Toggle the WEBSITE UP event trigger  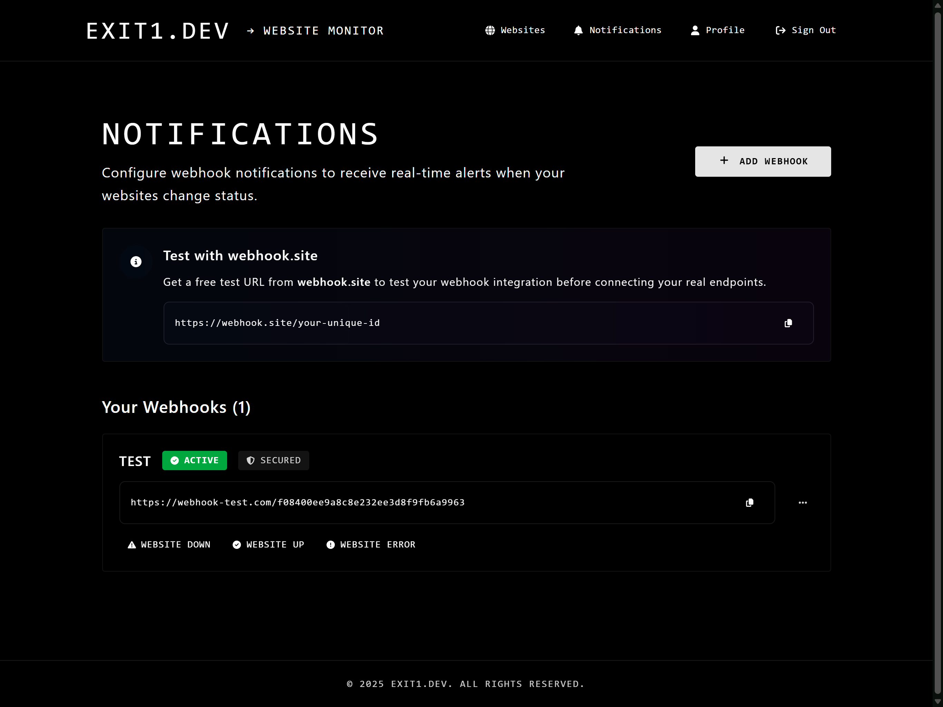click(268, 544)
